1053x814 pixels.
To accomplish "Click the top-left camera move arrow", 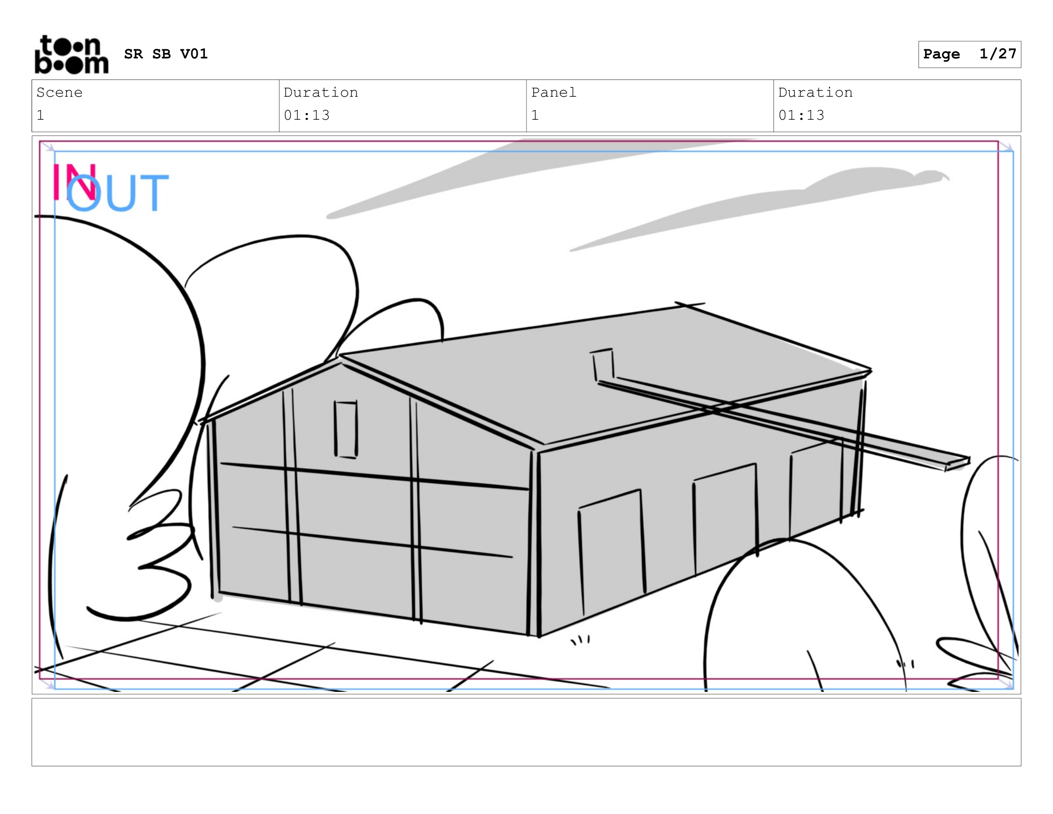I will coord(48,147).
